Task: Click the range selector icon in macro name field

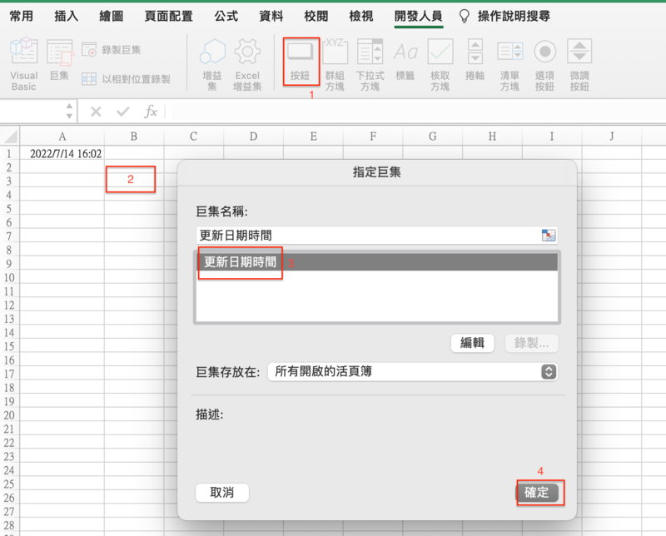Action: (x=549, y=236)
